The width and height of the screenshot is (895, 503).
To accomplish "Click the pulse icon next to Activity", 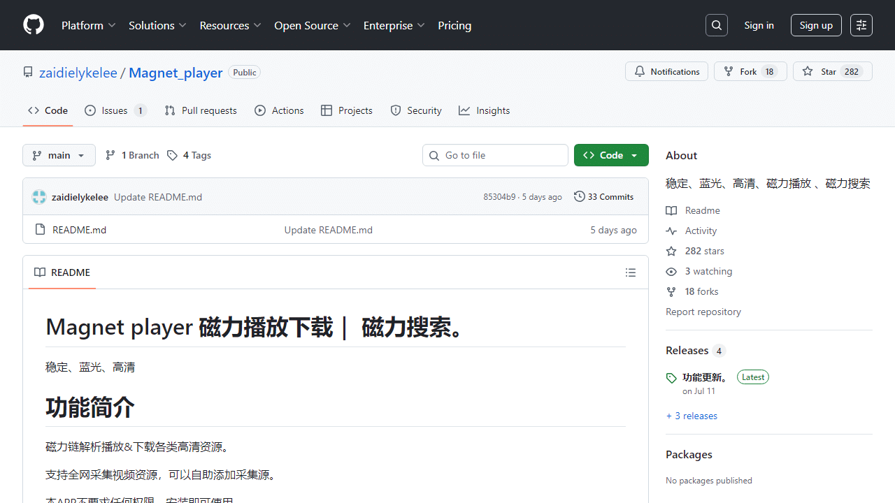I will coord(671,231).
